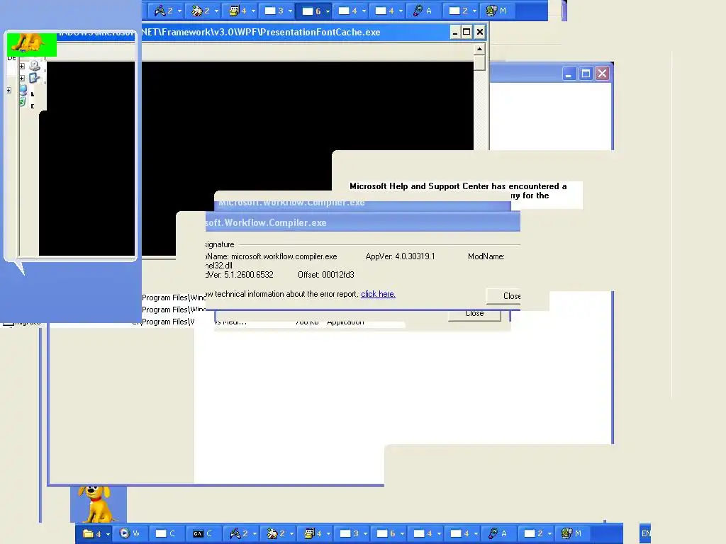Click the console scrollbar up arrow

click(x=480, y=49)
